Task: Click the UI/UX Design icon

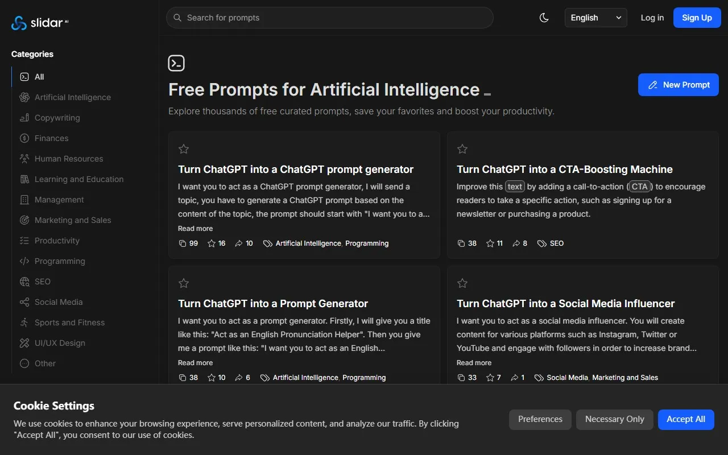Action: pos(24,343)
